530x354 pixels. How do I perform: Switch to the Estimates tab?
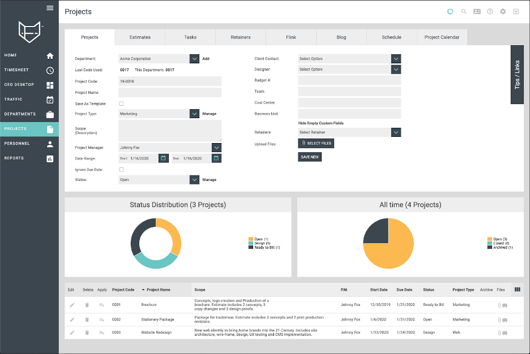pos(140,37)
